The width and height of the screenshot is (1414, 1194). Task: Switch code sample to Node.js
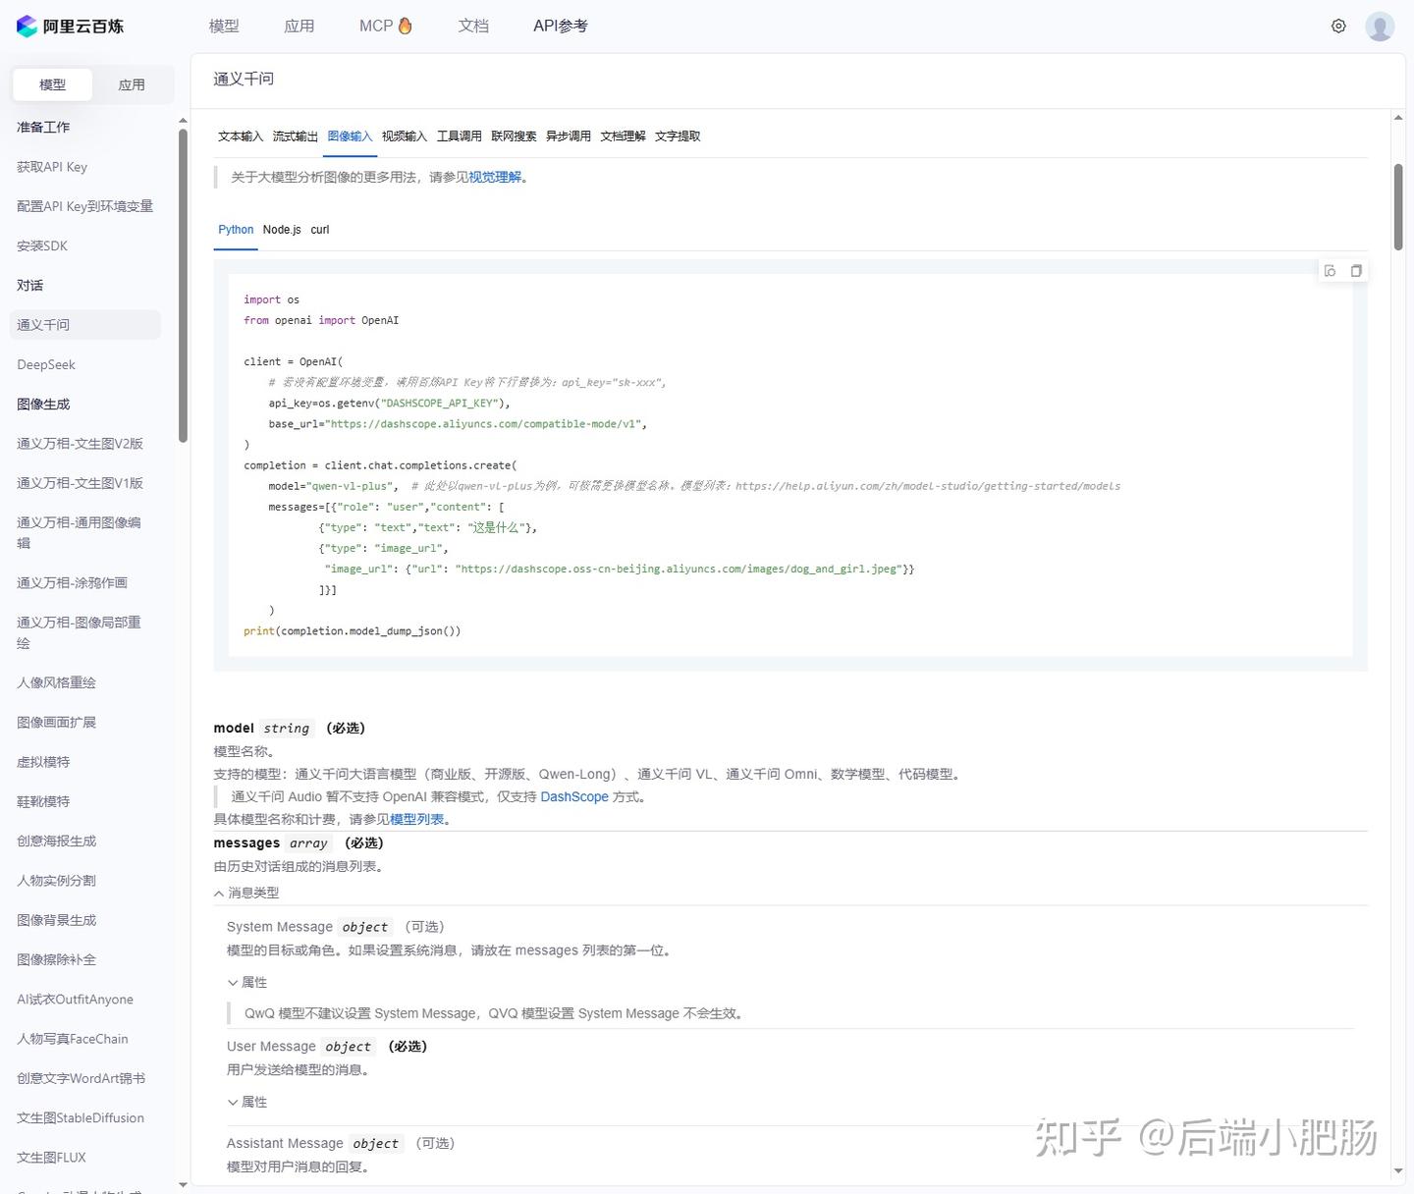[282, 230]
